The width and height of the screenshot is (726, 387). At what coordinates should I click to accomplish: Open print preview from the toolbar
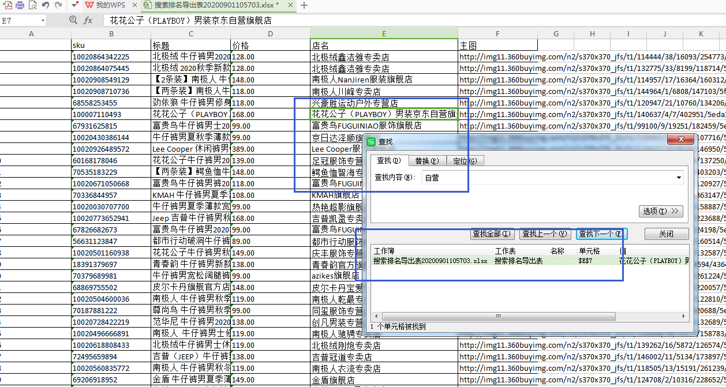click(x=32, y=5)
